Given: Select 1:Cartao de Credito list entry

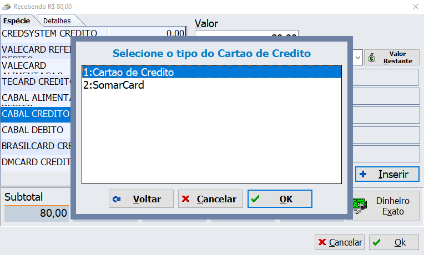Looking at the screenshot, I should click(211, 72).
